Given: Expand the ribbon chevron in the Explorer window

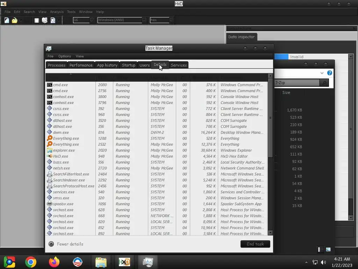Looking at the screenshot, I should pos(322,73).
